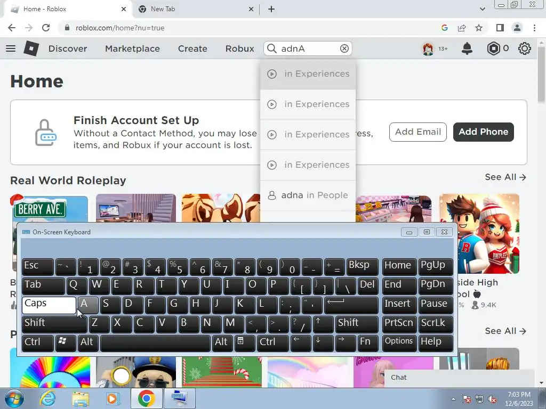Click the share page icon

click(462, 28)
